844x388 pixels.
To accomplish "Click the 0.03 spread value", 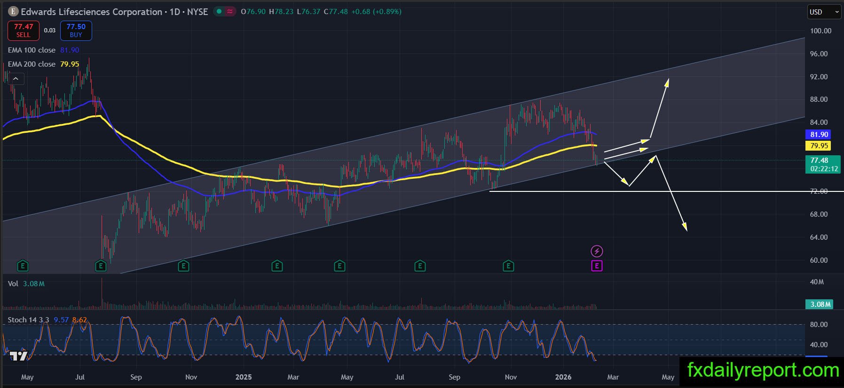I will (50, 30).
